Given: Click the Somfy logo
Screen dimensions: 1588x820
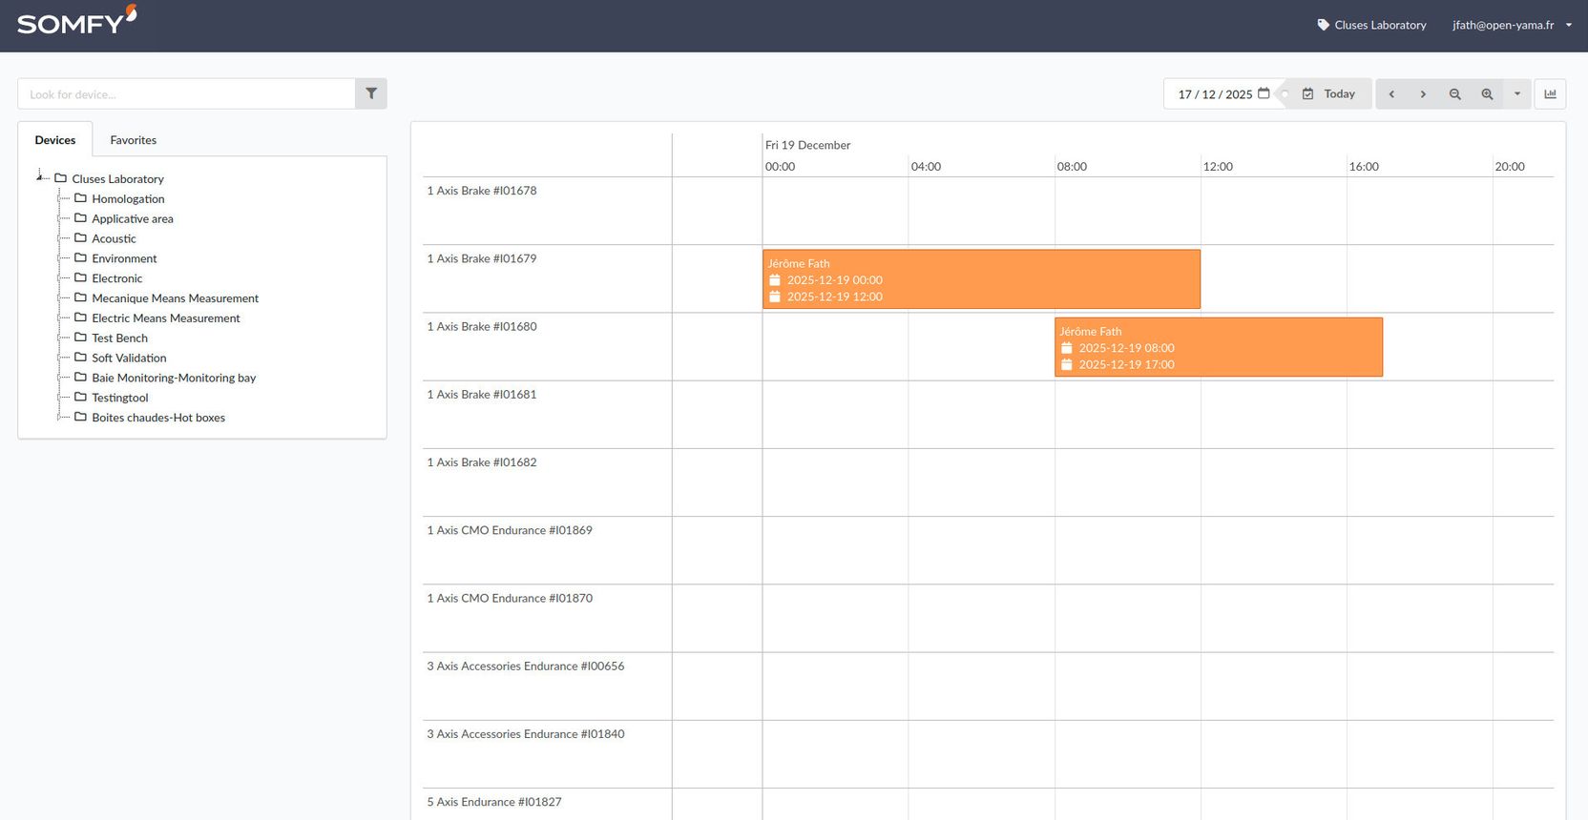Looking at the screenshot, I should pyautogui.click(x=76, y=21).
